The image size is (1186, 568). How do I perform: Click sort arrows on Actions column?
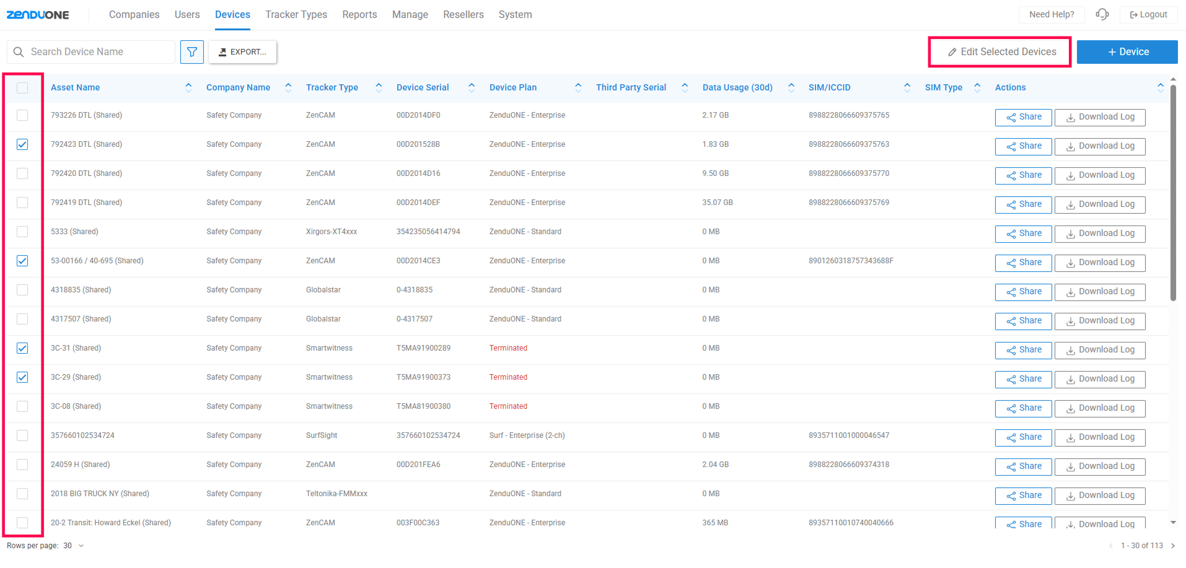(1161, 87)
